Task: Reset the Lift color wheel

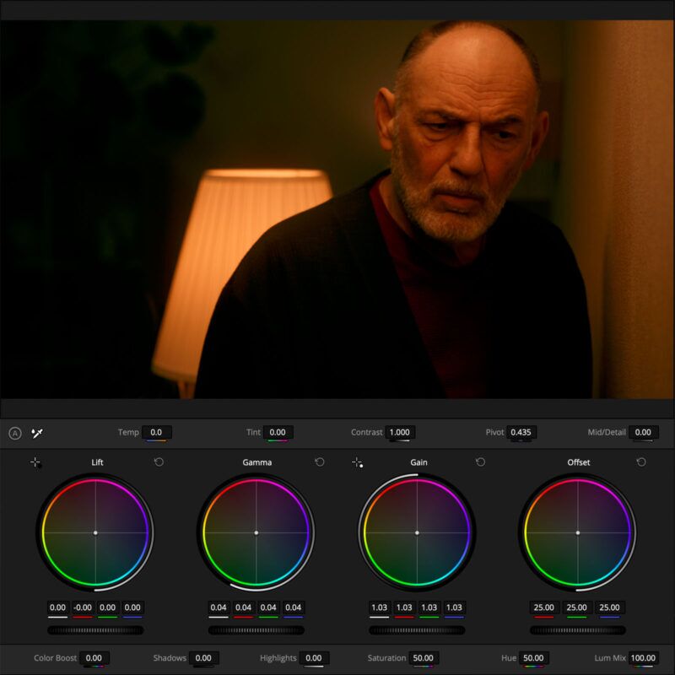Action: click(159, 462)
